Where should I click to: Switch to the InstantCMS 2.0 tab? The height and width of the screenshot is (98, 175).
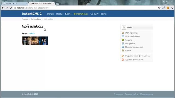14,4
